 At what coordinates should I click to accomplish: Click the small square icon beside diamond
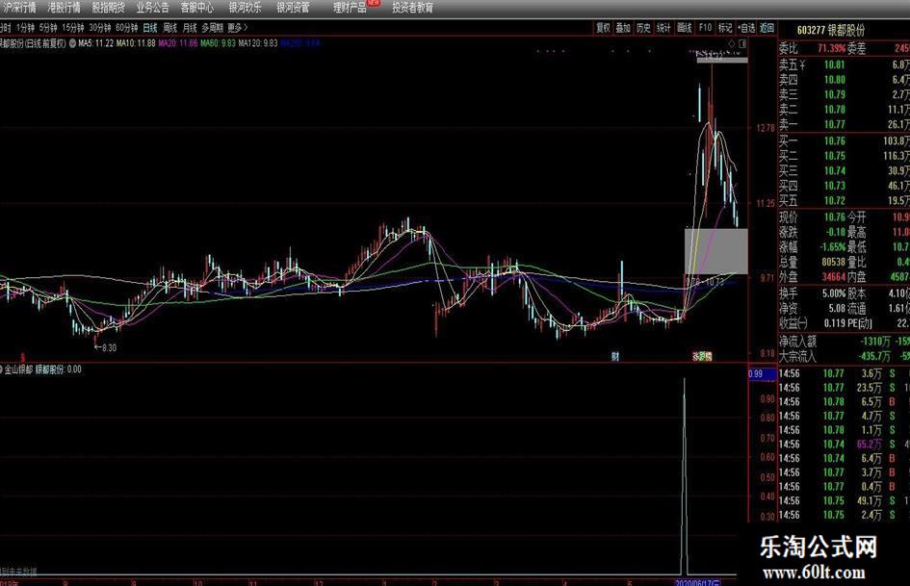click(742, 43)
